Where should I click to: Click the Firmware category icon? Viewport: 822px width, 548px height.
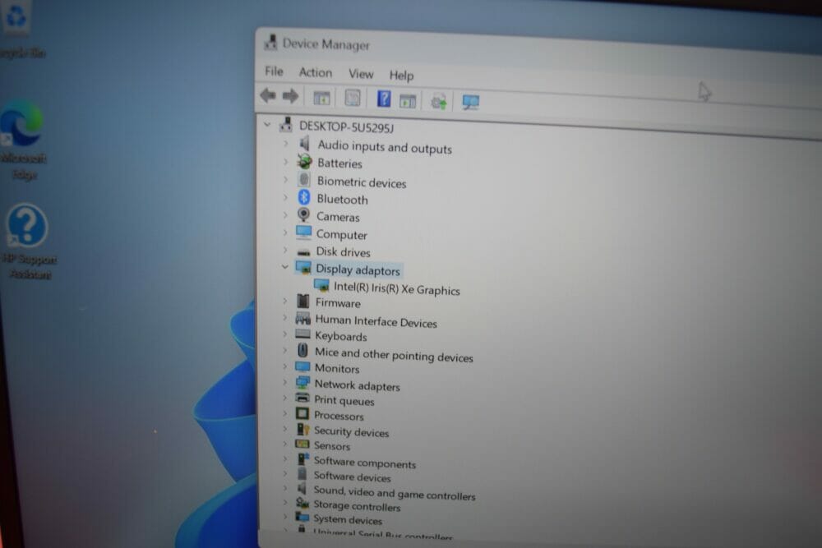click(x=303, y=301)
